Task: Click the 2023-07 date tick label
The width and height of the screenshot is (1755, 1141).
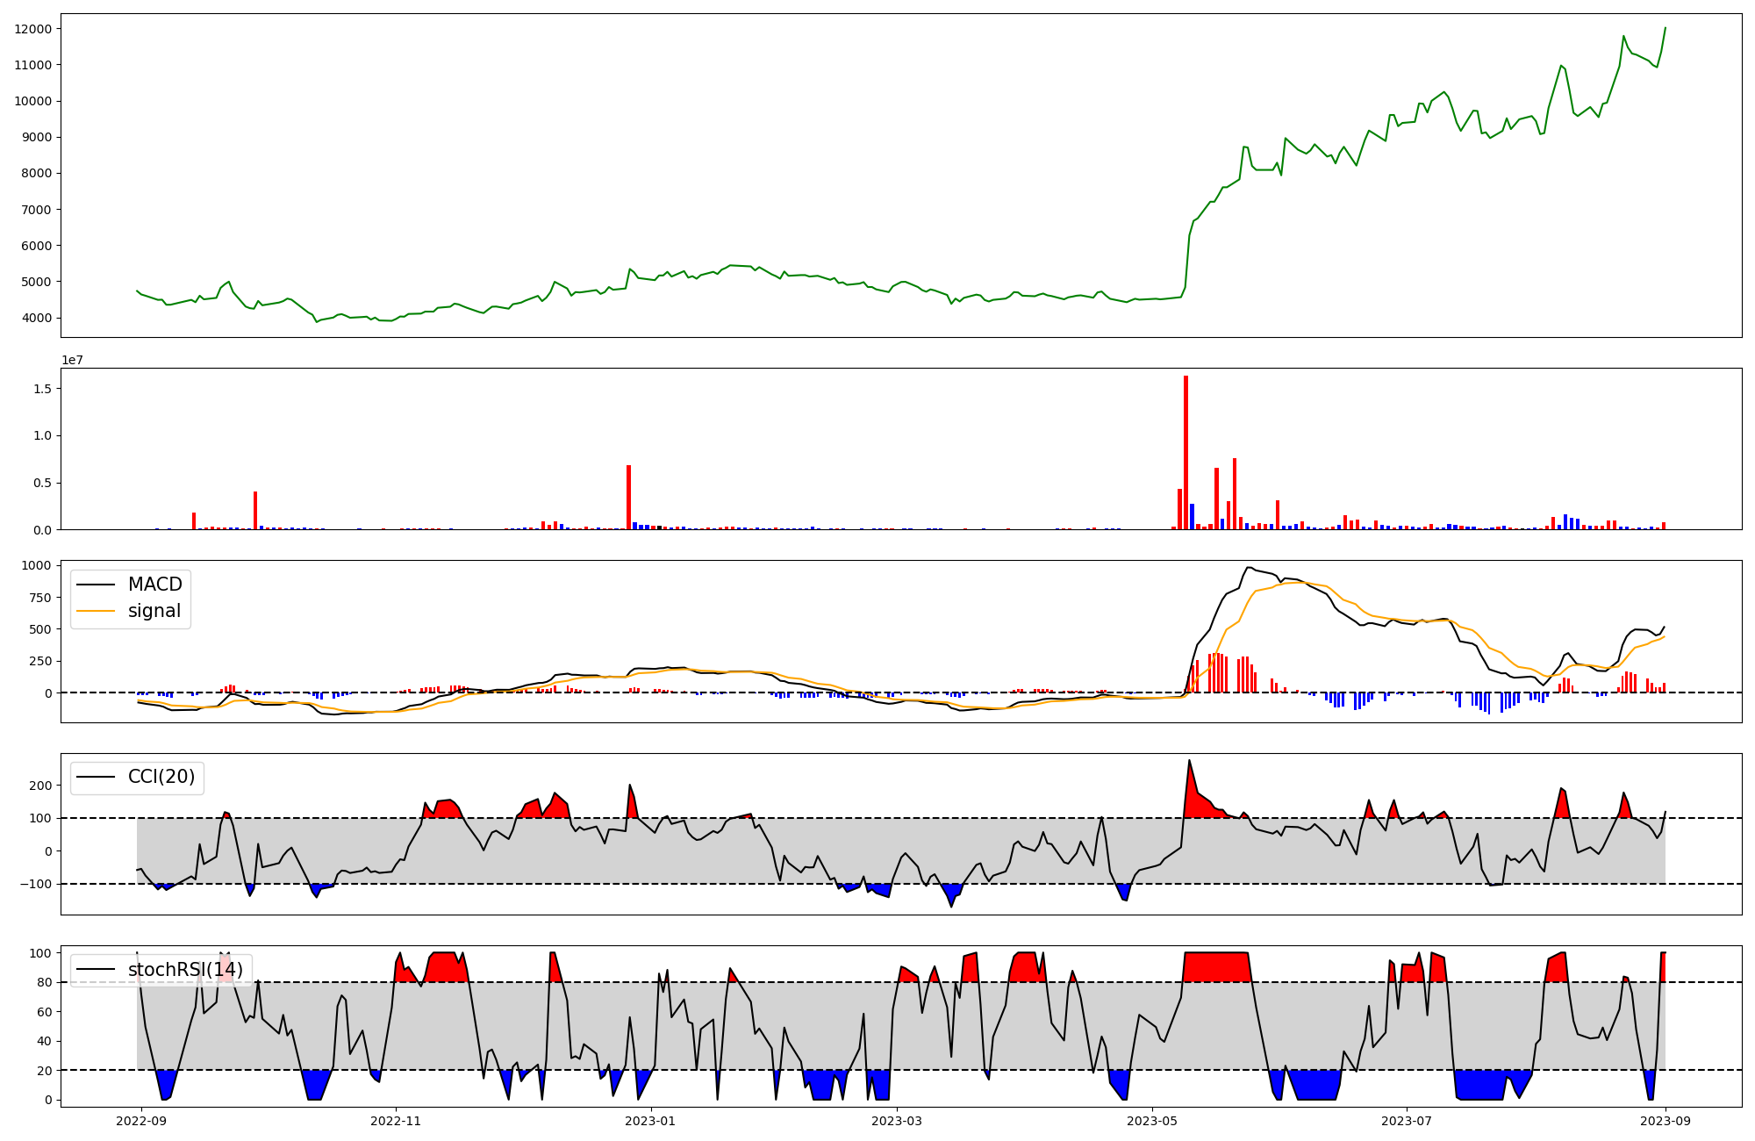Action: pyautogui.click(x=1407, y=1121)
